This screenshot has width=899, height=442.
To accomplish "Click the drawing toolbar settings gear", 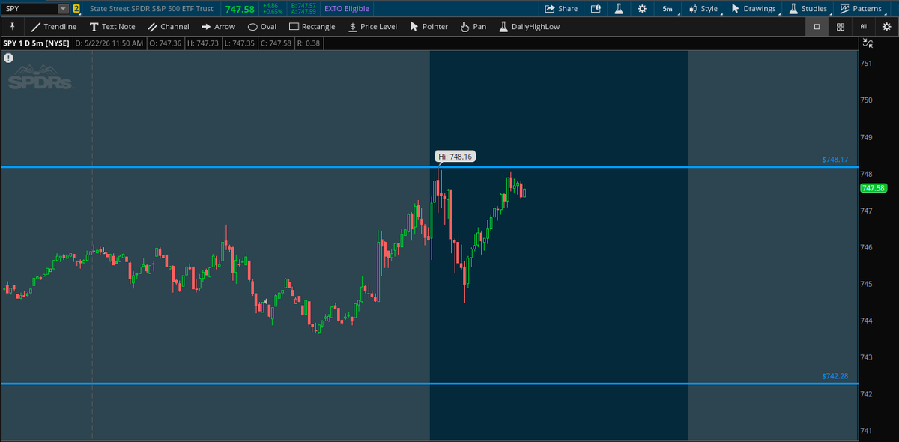I will (x=887, y=26).
